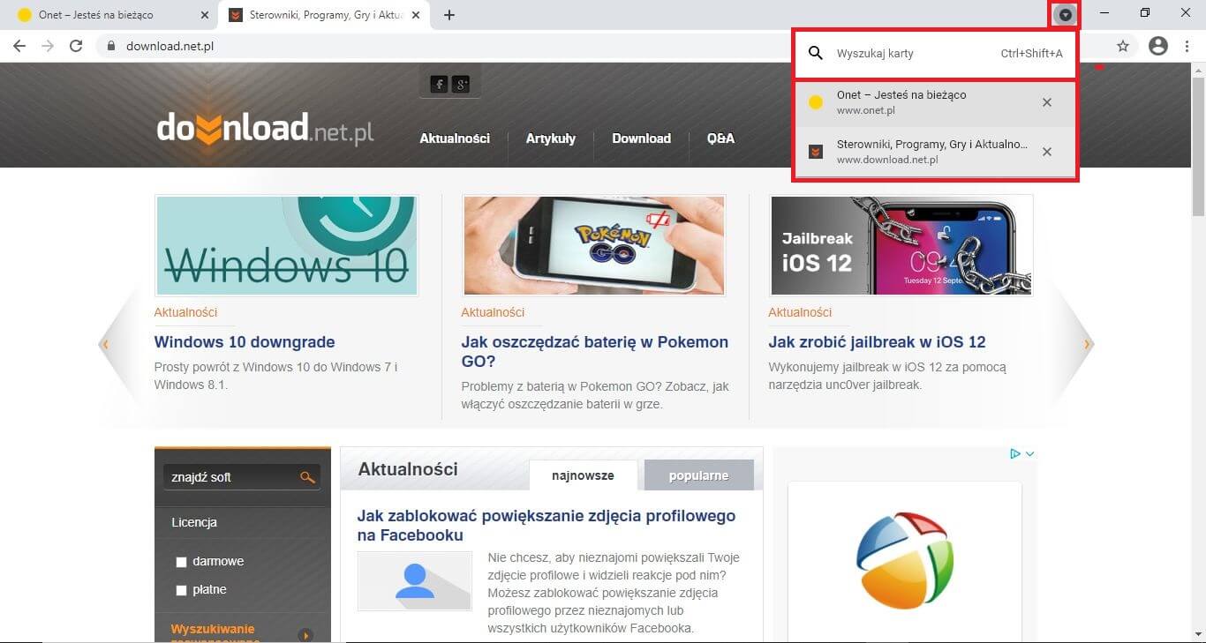The height and width of the screenshot is (643, 1206).
Task: Toggle the darmowe license checkbox
Action: point(182,562)
